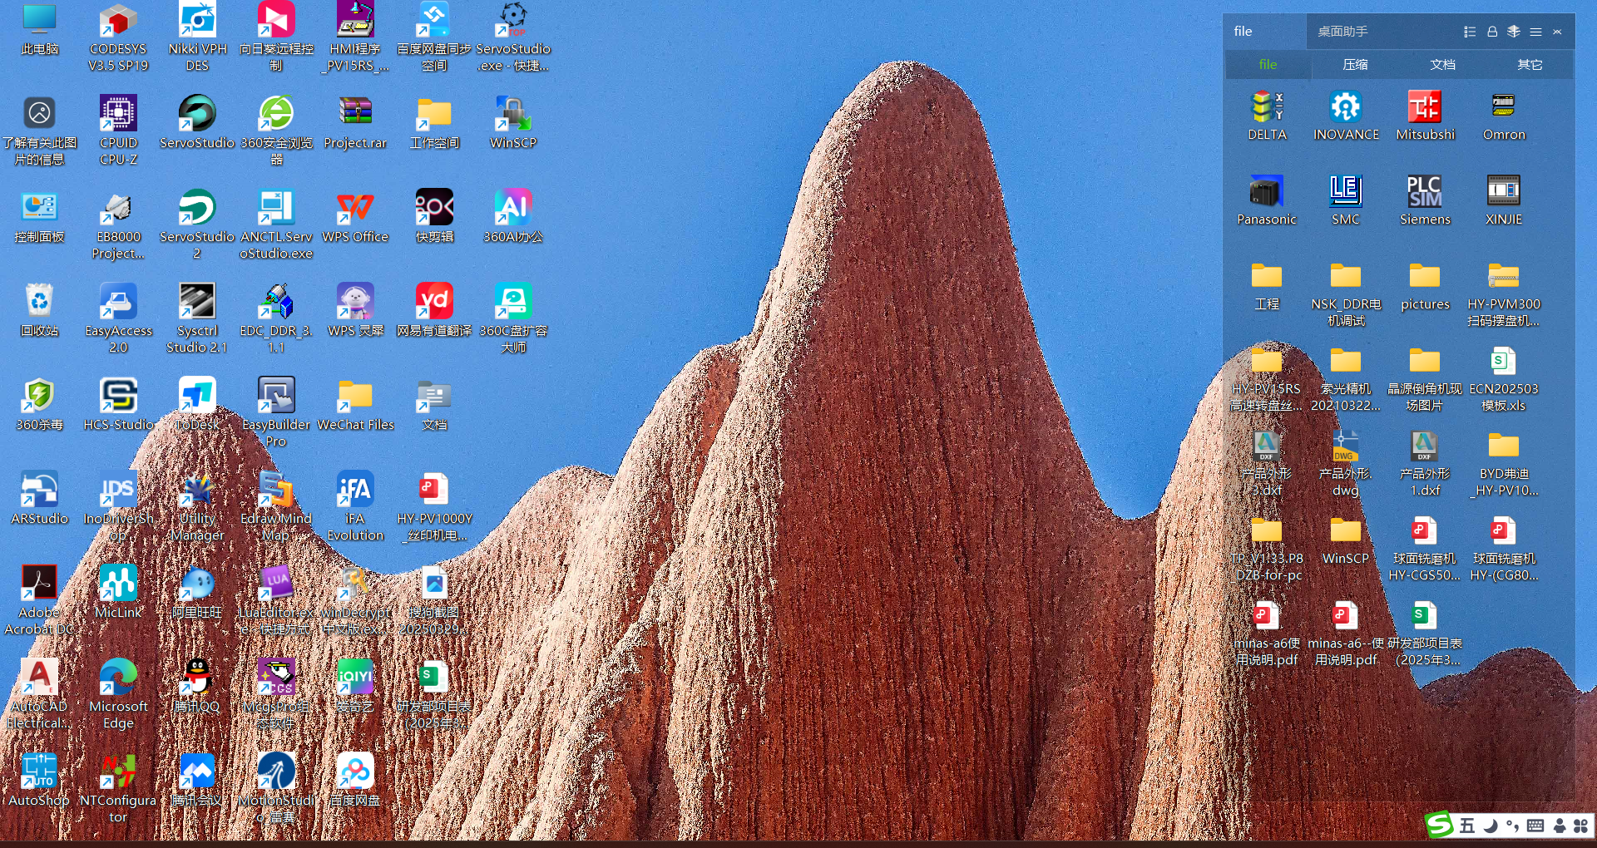Screen dimensions: 1597x848
Task: Open the Siemens PLC SIM item
Action: (1424, 200)
